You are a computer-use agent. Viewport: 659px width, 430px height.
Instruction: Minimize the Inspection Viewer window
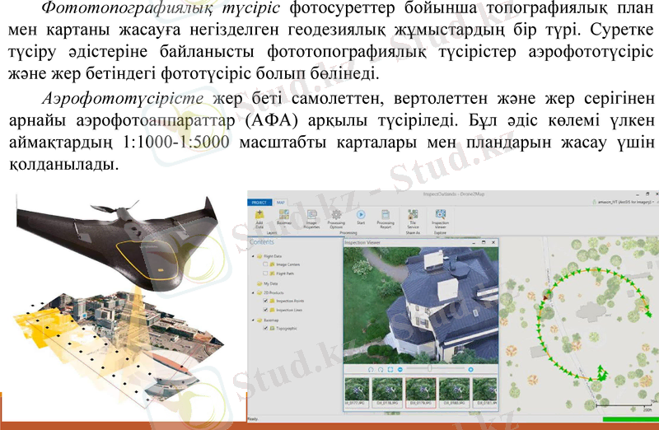click(x=474, y=242)
